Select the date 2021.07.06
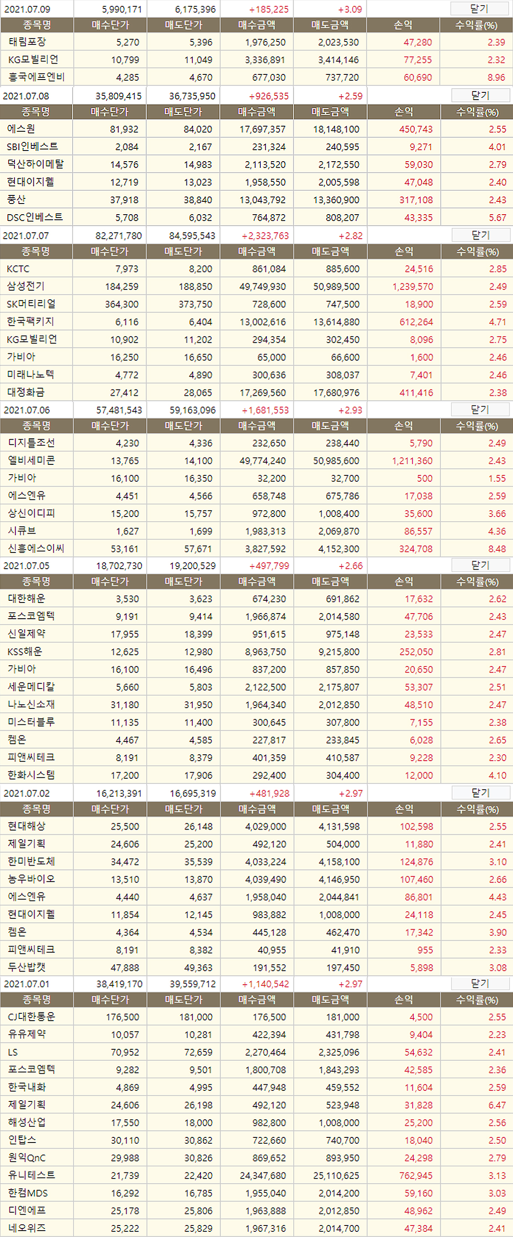 pyautogui.click(x=27, y=410)
